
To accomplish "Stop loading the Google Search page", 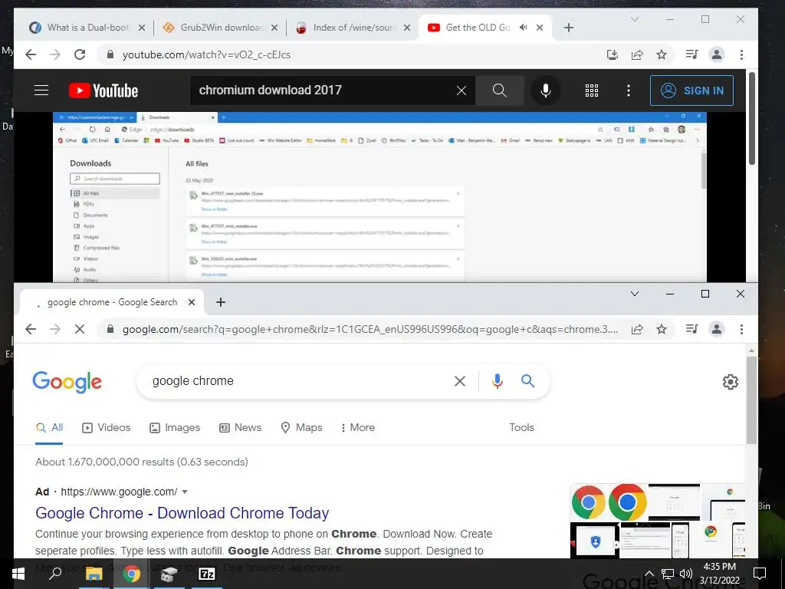I will [80, 329].
